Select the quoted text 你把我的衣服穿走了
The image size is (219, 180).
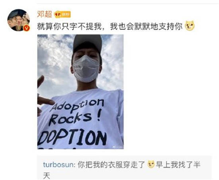[111, 165]
